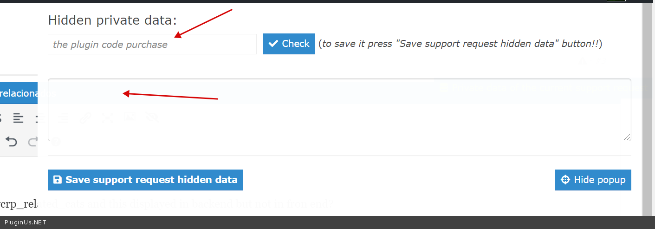The image size is (655, 229).
Task: Click the "Hidden private data:" heading
Action: coord(112,20)
